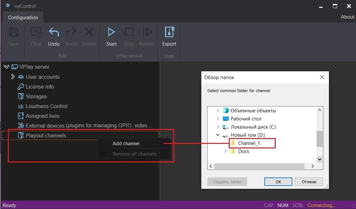Expand the Объемные объекты folder
Image resolution: width=356 pixels, height=209 pixels.
click(x=218, y=110)
